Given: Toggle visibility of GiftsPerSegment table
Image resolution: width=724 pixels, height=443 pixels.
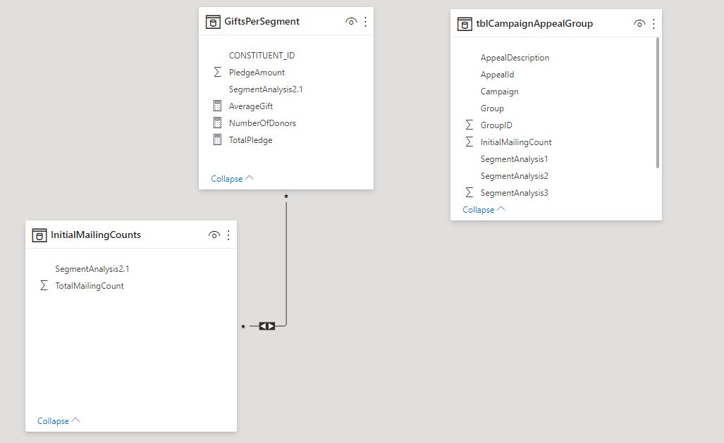Looking at the screenshot, I should [x=351, y=22].
